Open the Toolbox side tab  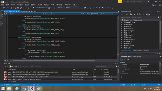pyautogui.click(x=2, y=23)
